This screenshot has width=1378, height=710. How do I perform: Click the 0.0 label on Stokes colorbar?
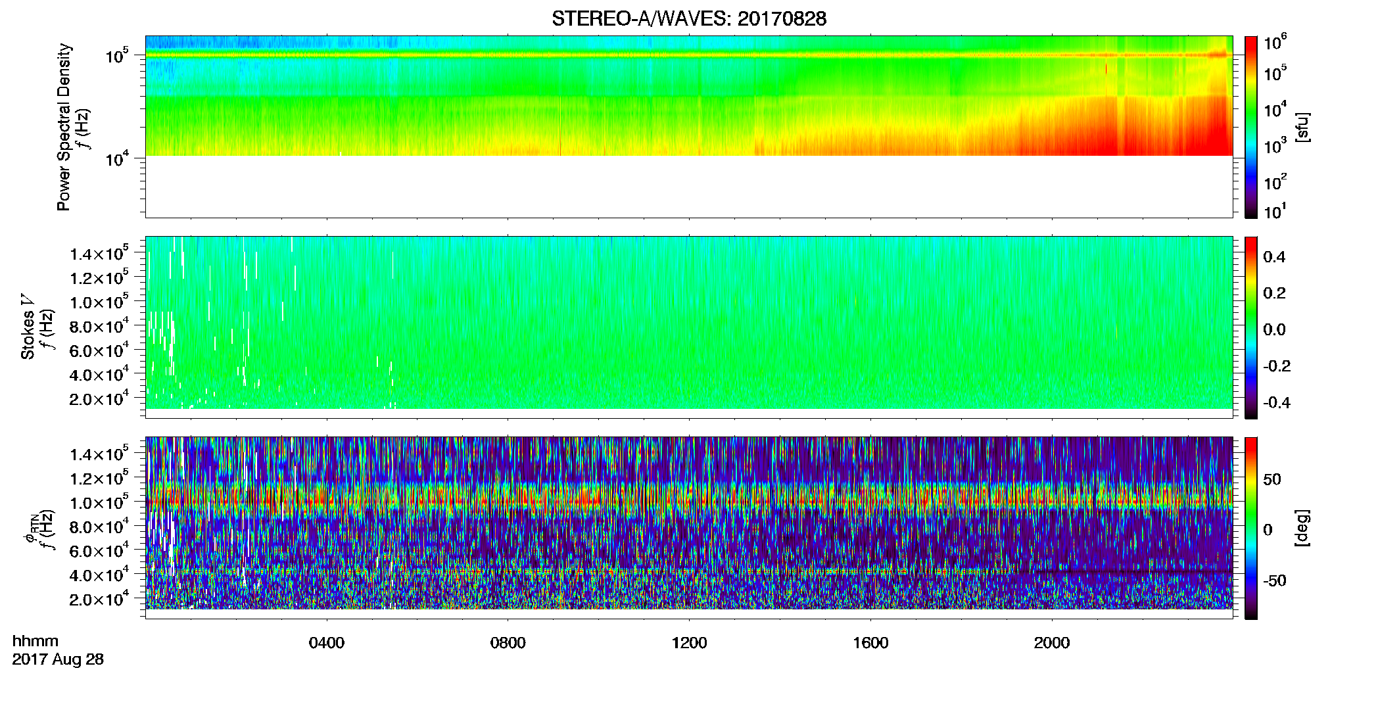[1274, 329]
